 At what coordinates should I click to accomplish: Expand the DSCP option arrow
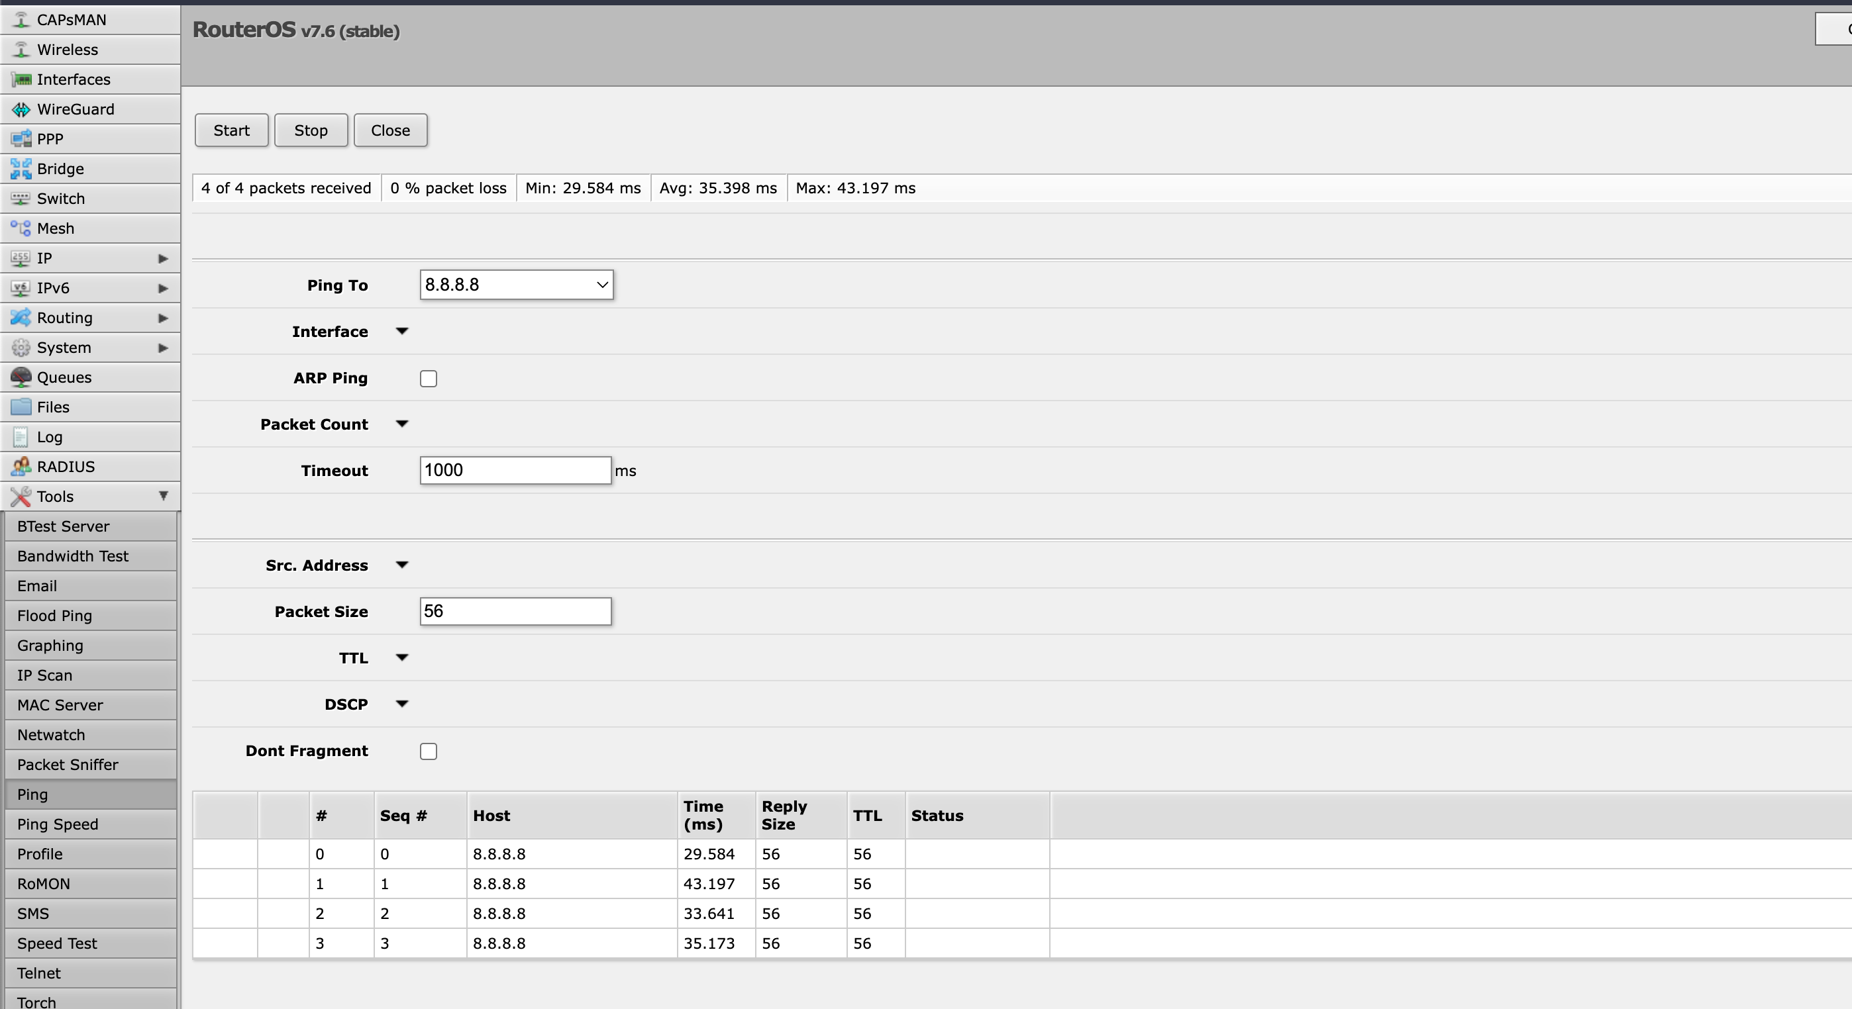coord(402,704)
